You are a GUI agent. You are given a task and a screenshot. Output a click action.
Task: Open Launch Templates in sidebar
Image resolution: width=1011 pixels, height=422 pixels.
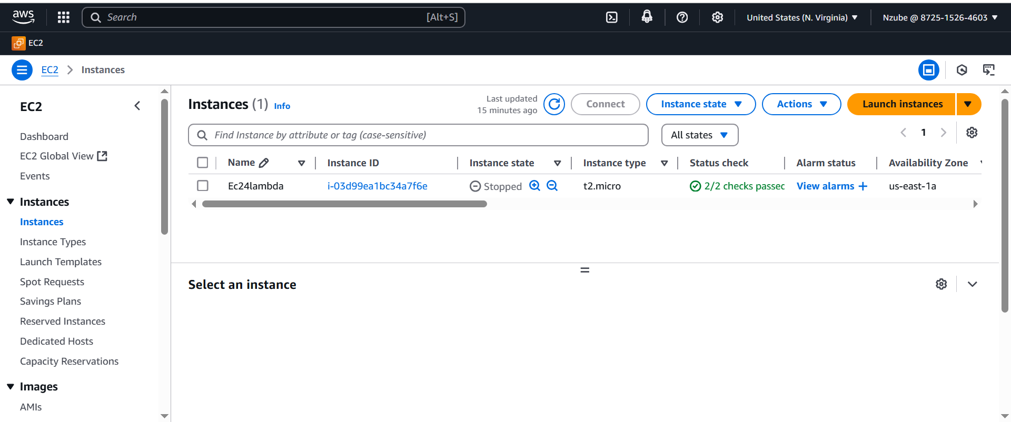61,262
